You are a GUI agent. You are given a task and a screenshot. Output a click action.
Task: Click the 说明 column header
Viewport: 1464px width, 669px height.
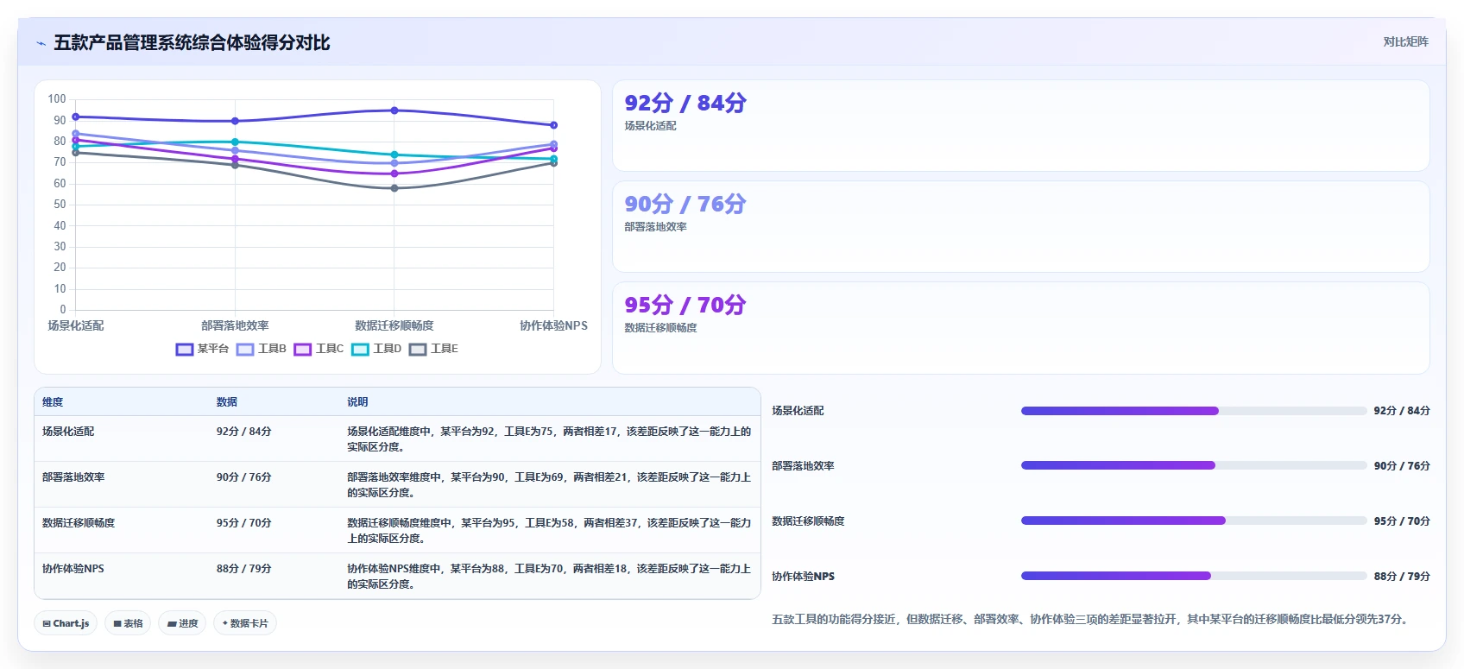[x=357, y=402]
